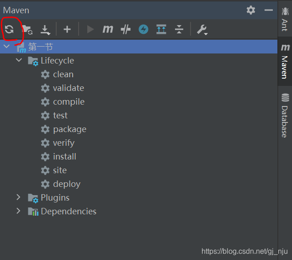Viewport: 292px width, 260px height.
Task: Show dependencies diagram icon
Action: tap(161, 29)
